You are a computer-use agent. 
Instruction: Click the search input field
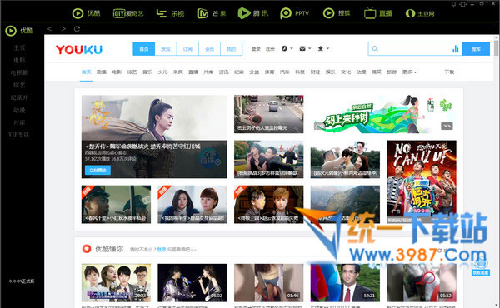(415, 49)
